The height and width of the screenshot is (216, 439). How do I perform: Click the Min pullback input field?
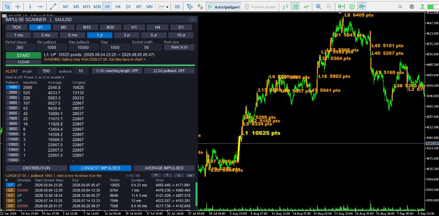coord(51,47)
